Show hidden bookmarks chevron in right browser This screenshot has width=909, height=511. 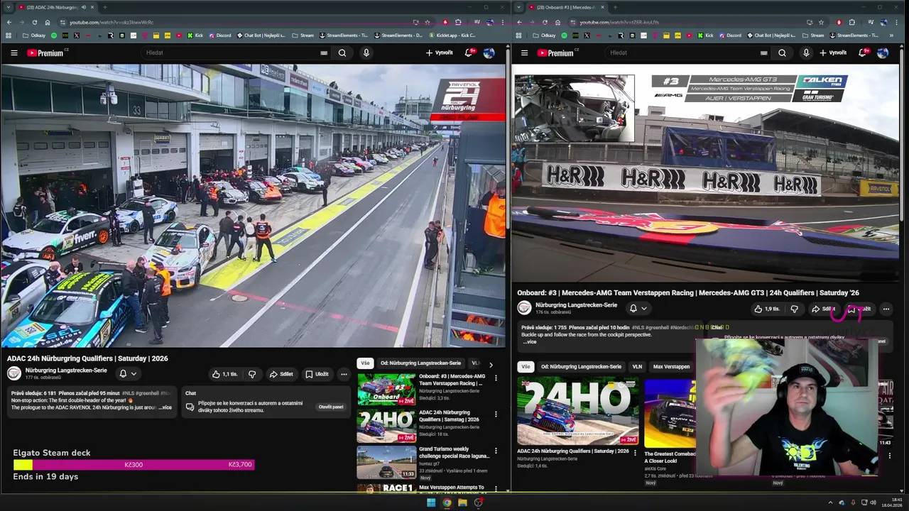(890, 35)
